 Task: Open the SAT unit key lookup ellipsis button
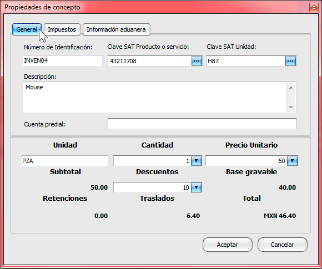pos(290,61)
